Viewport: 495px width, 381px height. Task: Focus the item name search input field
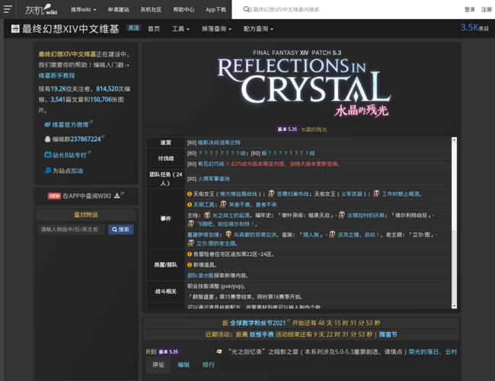pos(71,229)
